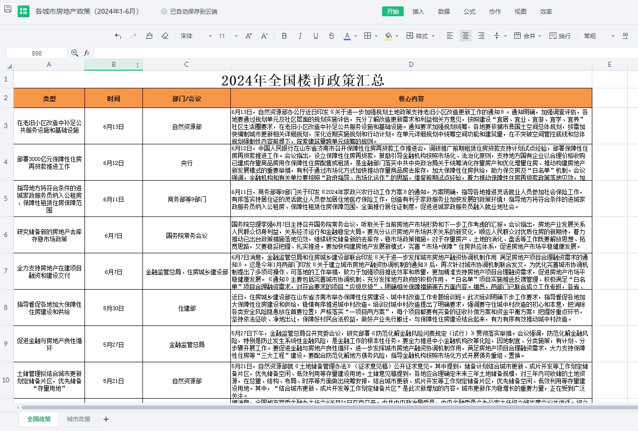Align text right

pyautogui.click(x=481, y=36)
